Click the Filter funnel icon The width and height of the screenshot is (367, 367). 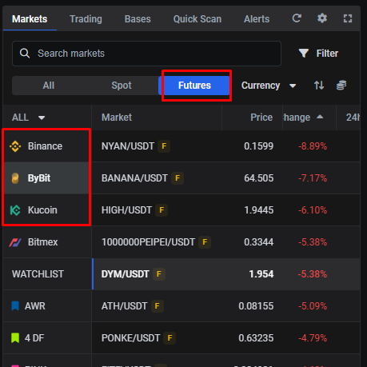[304, 54]
